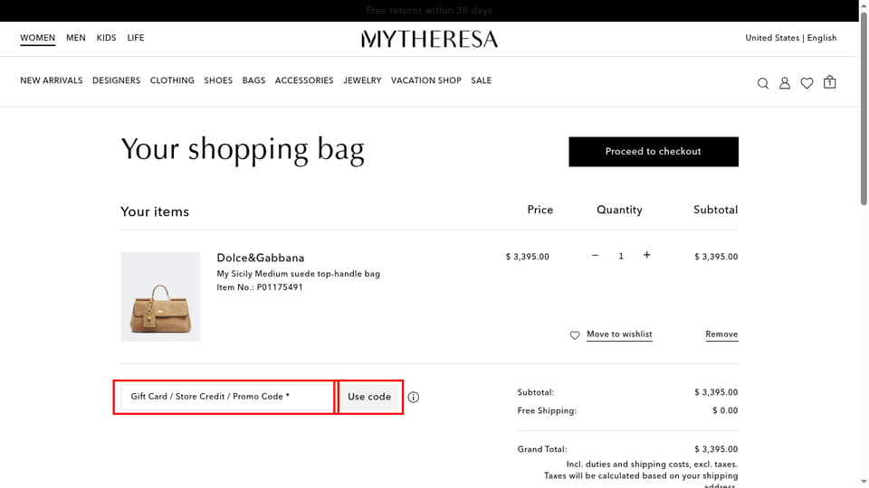Click the Your items heading
869x488 pixels.
(155, 211)
